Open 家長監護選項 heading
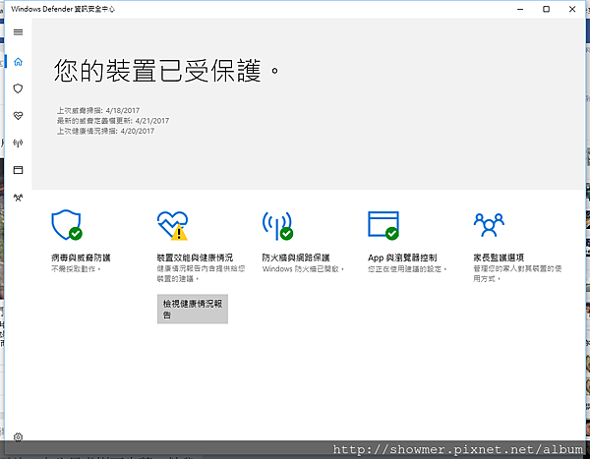The image size is (590, 459). [x=499, y=258]
